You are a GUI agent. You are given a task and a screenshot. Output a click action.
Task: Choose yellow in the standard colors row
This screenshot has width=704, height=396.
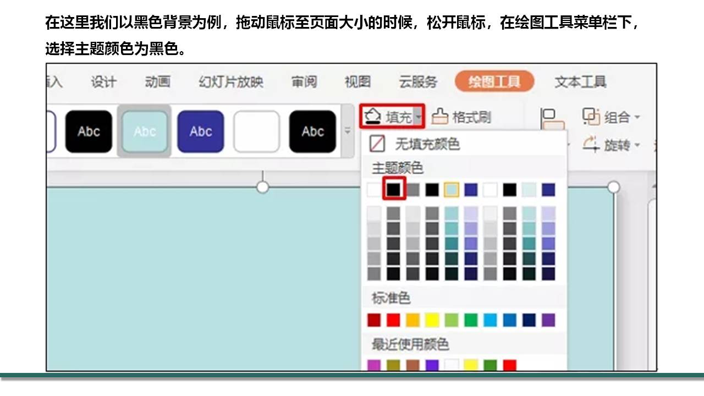pos(432,320)
